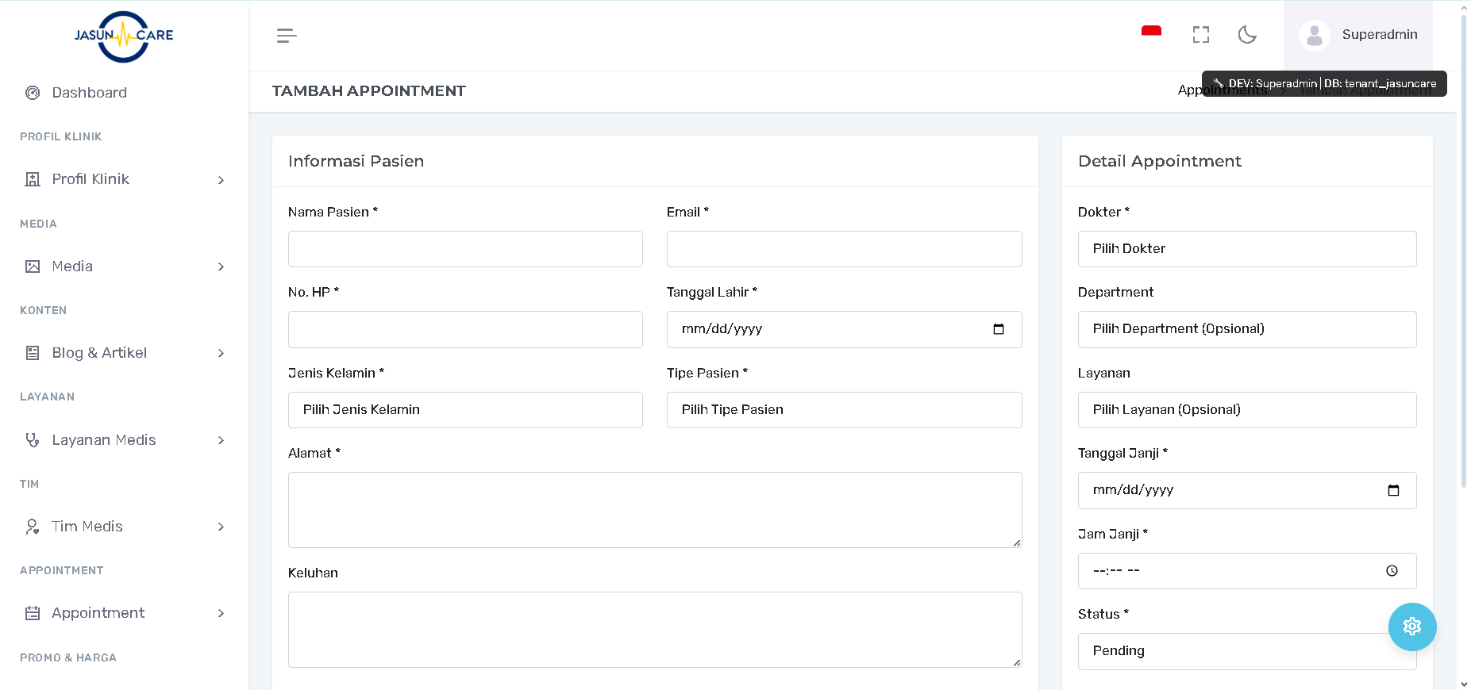Open the settings gear floating button
This screenshot has height=690, width=1471.
coord(1411,627)
